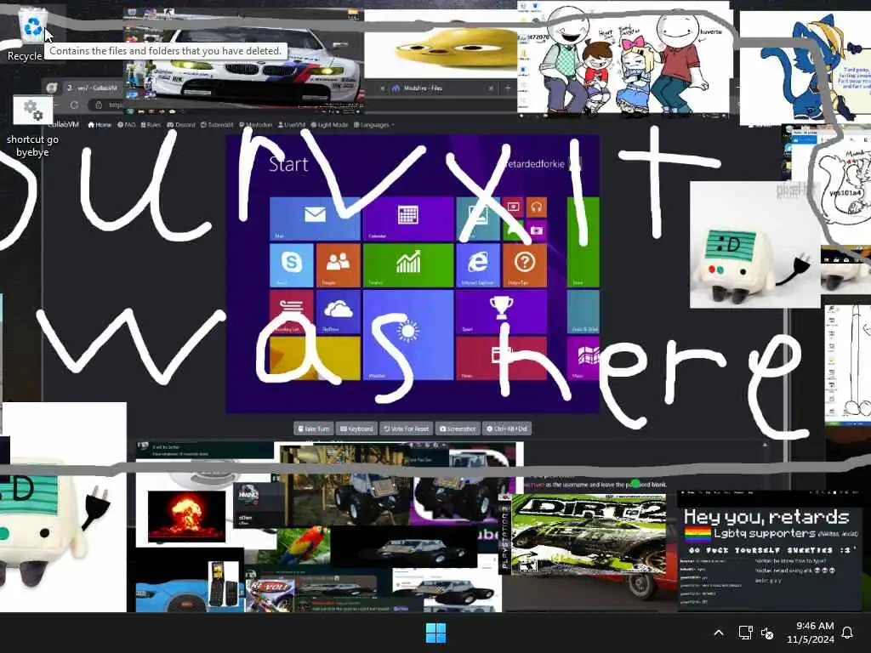Viewport: 871px width, 653px height.
Task: Open the Windows Start button on taskbar
Action: [435, 633]
